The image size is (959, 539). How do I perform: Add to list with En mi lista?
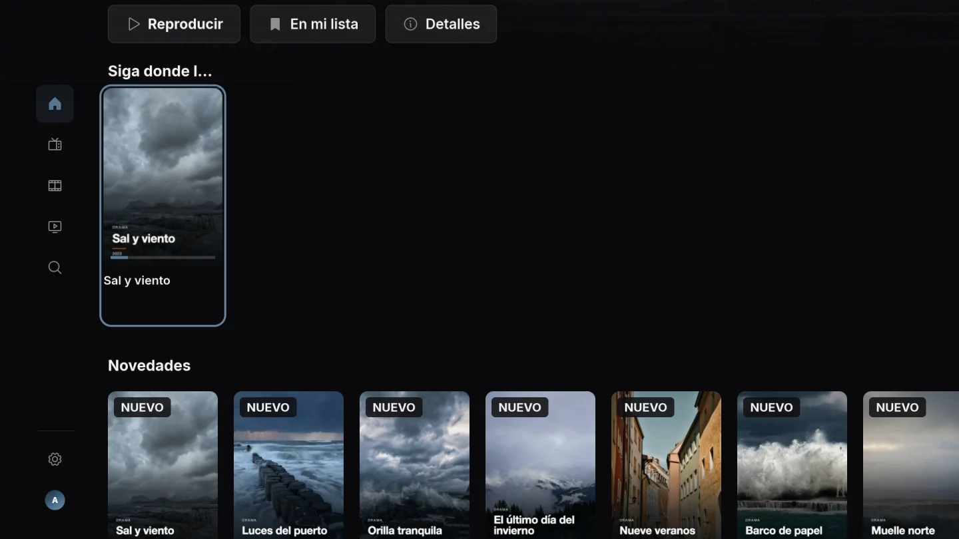tap(312, 24)
